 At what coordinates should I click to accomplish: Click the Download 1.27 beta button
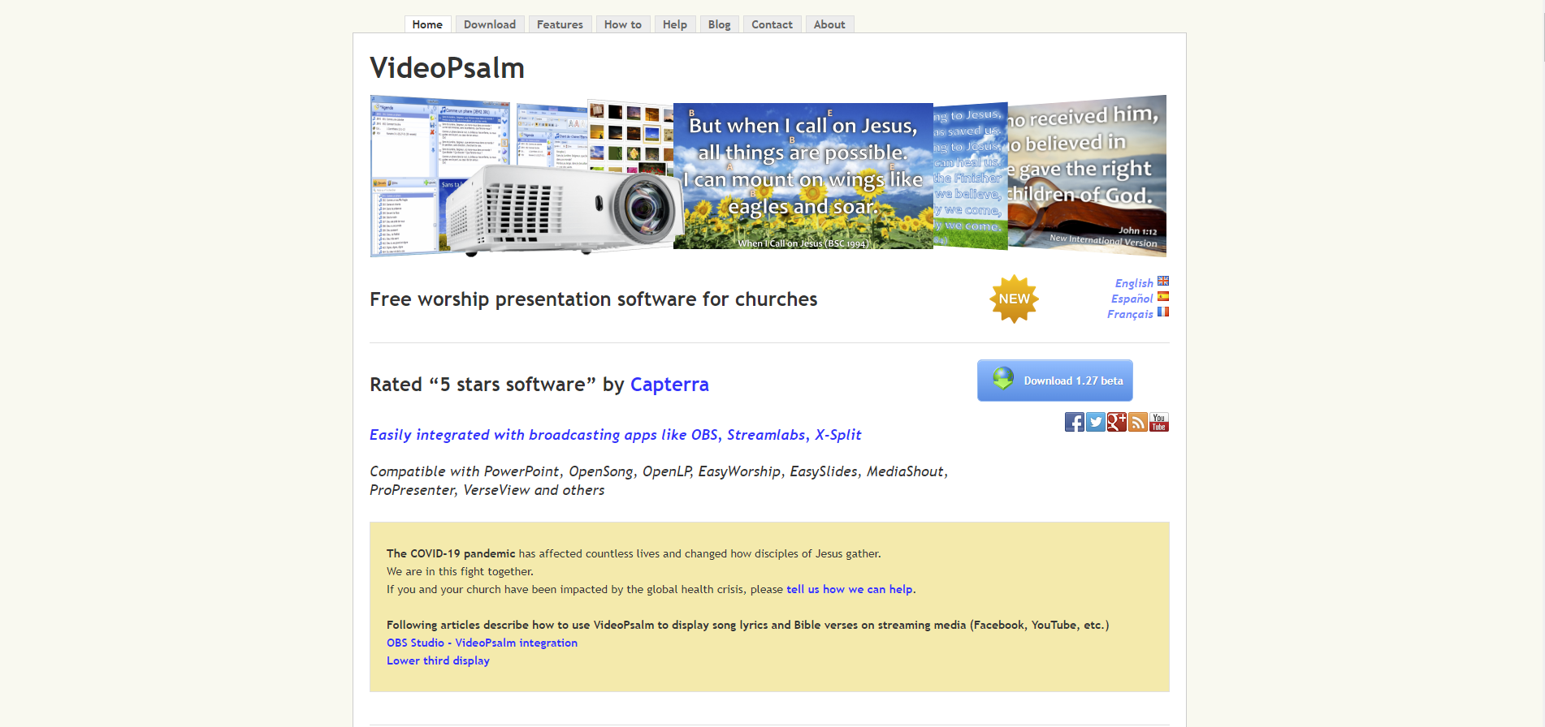tap(1054, 381)
